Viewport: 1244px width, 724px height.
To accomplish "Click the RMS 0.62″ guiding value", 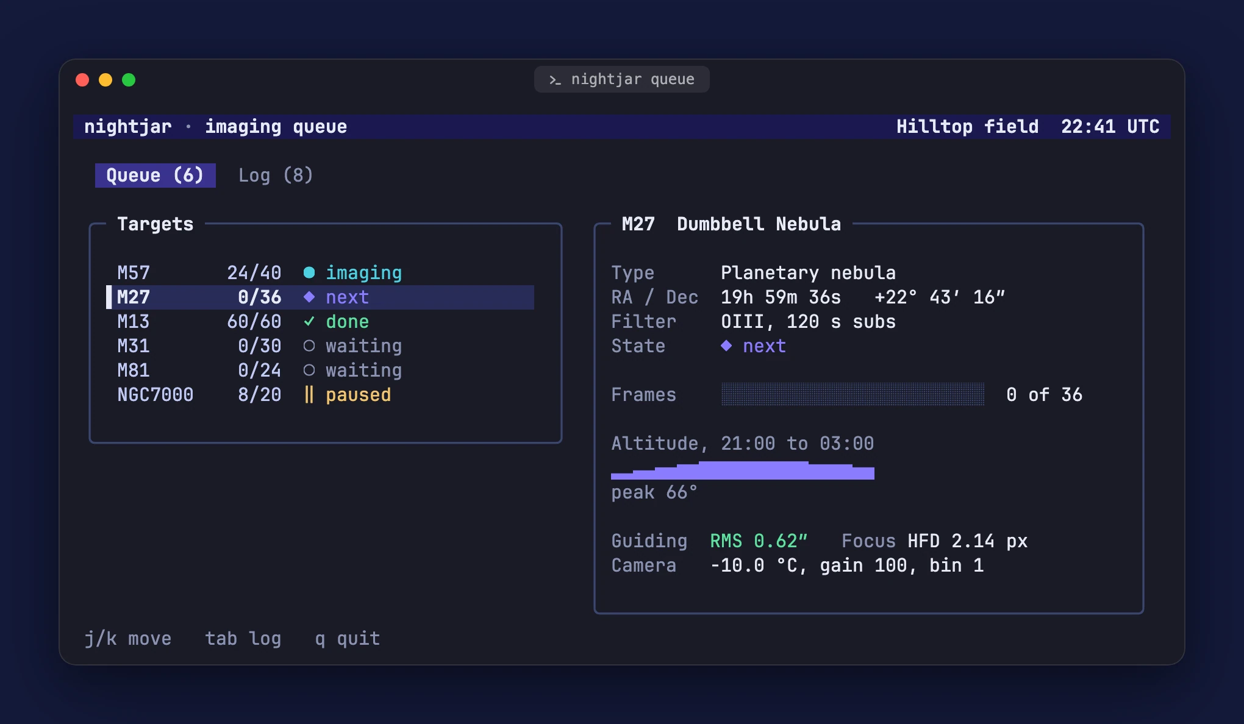I will coord(759,541).
